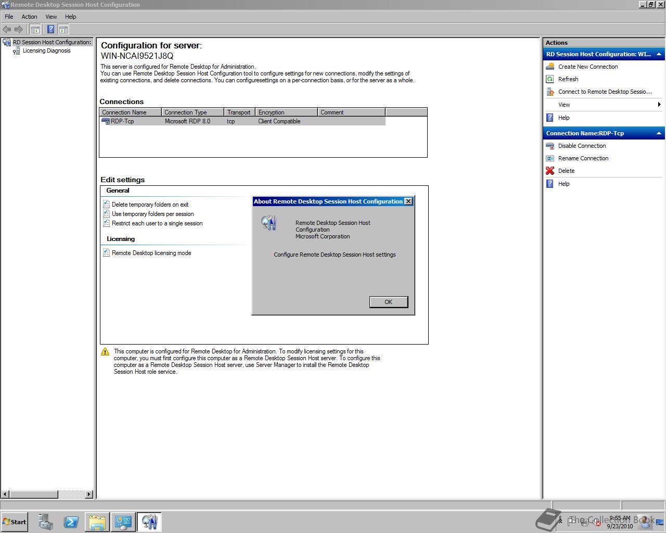666x533 pixels.
Task: Click the Refresh action icon
Action: coord(550,79)
